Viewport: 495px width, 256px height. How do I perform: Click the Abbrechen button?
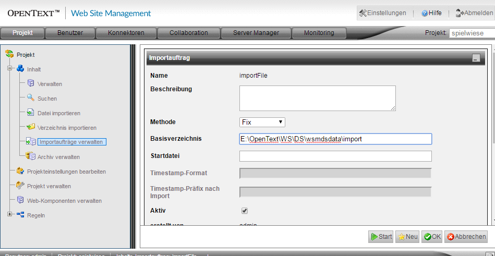[x=466, y=237]
